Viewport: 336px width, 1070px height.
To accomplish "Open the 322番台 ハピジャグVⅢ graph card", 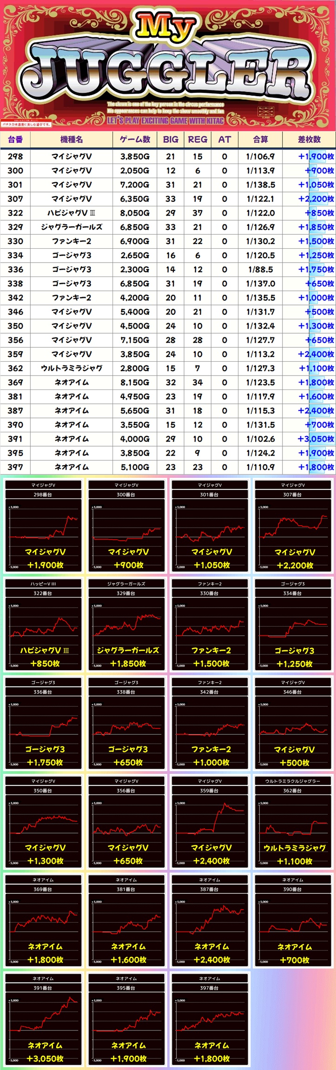I will [x=43, y=624].
